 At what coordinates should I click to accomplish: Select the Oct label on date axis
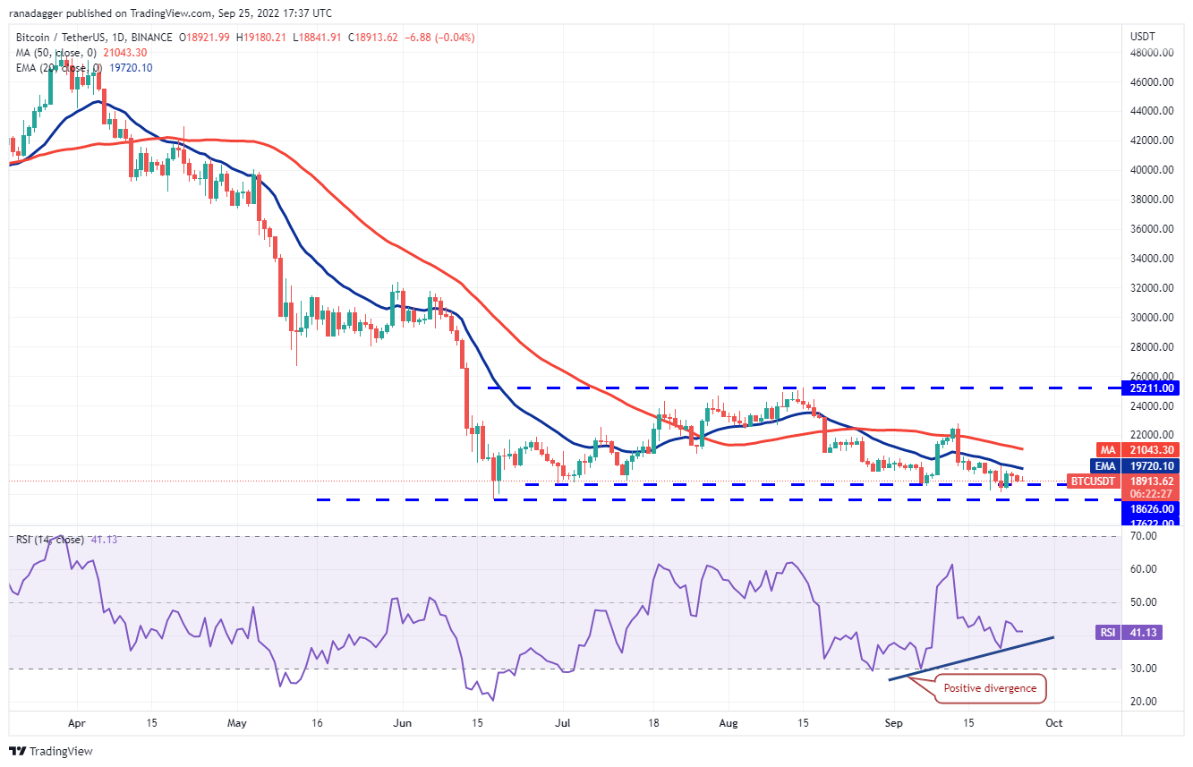pos(1054,721)
